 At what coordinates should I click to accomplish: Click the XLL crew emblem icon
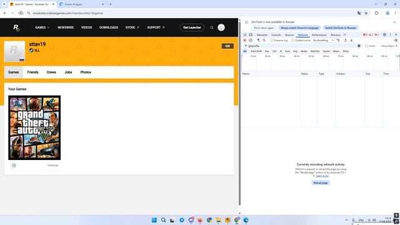[x=31, y=50]
